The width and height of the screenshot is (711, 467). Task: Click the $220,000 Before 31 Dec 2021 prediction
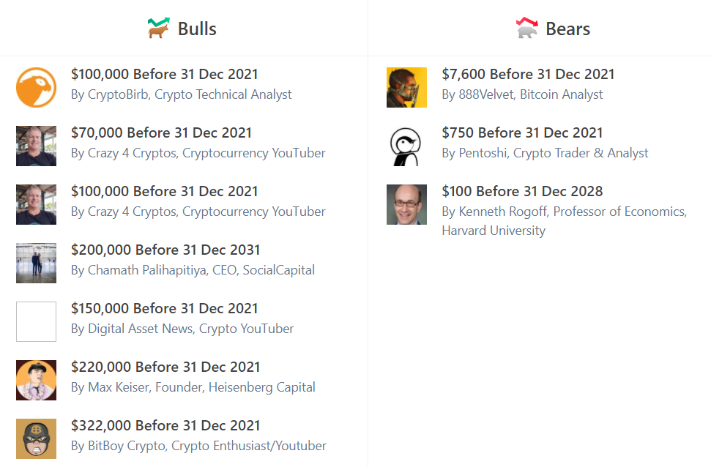pyautogui.click(x=165, y=367)
